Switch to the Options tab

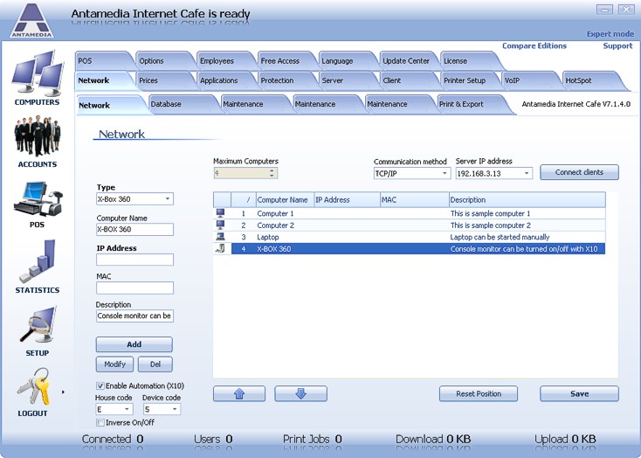(163, 61)
